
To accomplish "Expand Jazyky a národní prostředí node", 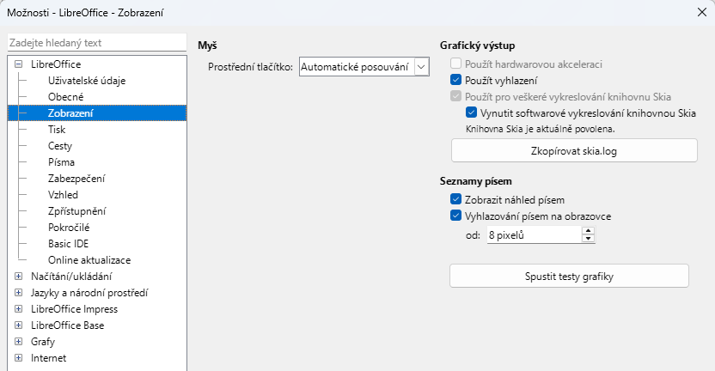I will point(18,293).
